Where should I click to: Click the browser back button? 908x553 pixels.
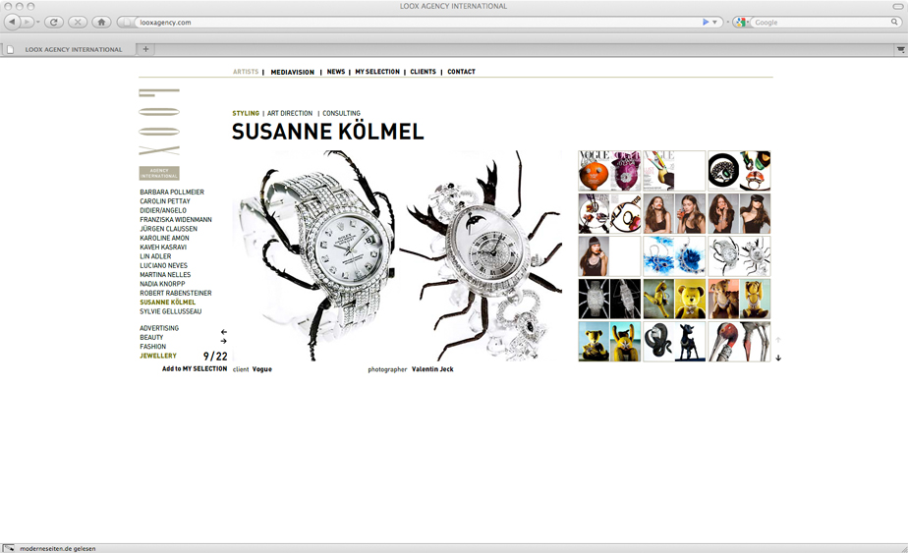click(x=13, y=22)
